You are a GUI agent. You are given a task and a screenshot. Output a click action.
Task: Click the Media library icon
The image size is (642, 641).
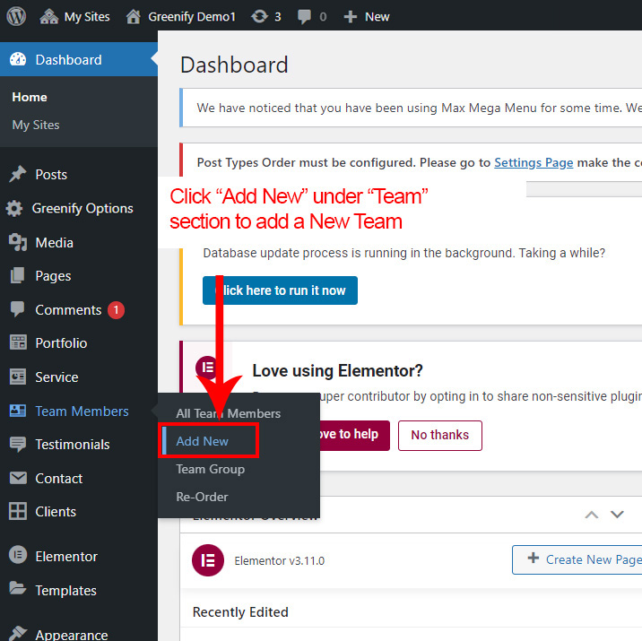click(17, 243)
